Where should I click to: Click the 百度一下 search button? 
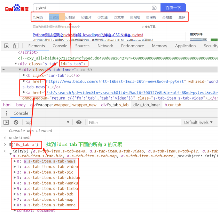[173, 8]
